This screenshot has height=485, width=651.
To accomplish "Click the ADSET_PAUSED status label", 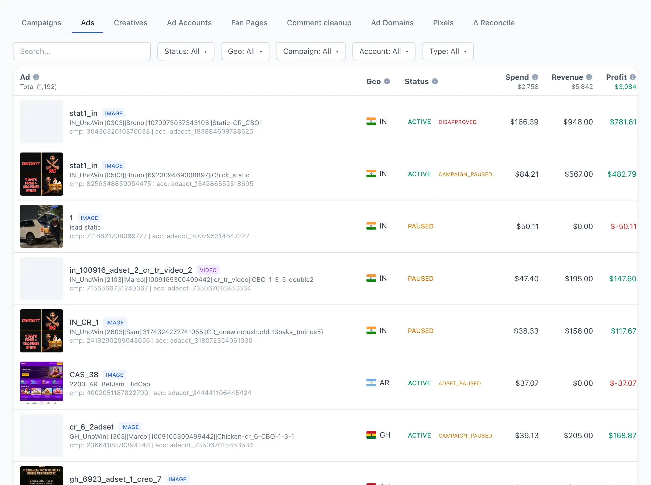I will click(x=459, y=383).
